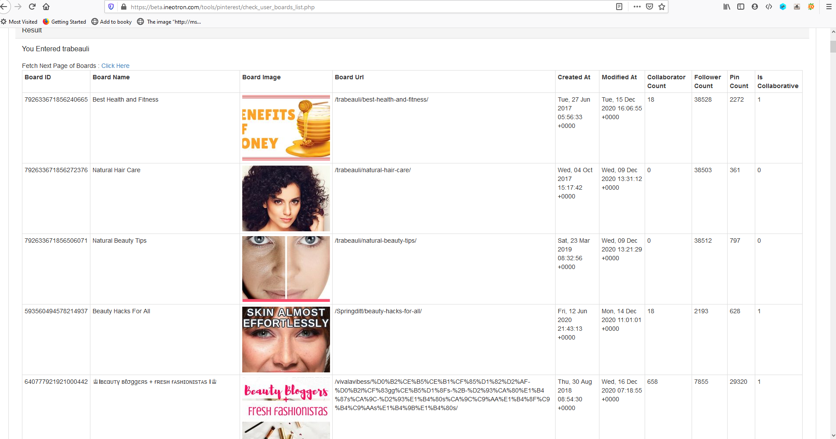Screen dimensions: 836x439
Task: Click the grey image extension icon
Action: 797,7
